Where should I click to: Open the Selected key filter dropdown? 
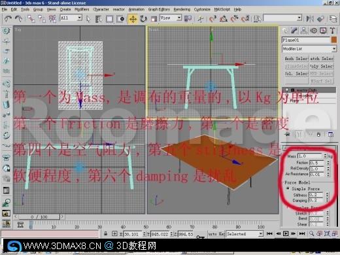click(245, 234)
